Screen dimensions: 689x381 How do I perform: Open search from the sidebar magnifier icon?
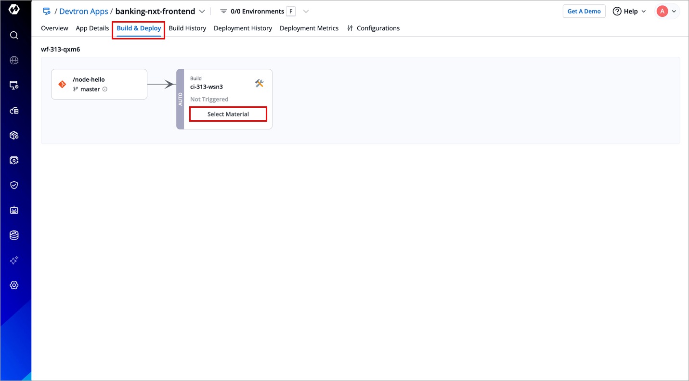point(14,35)
